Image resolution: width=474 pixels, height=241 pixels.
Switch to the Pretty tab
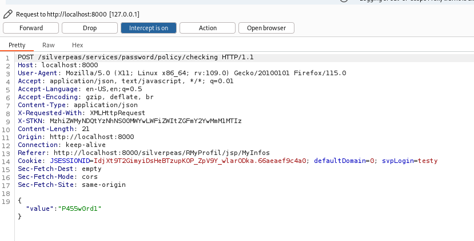point(17,45)
